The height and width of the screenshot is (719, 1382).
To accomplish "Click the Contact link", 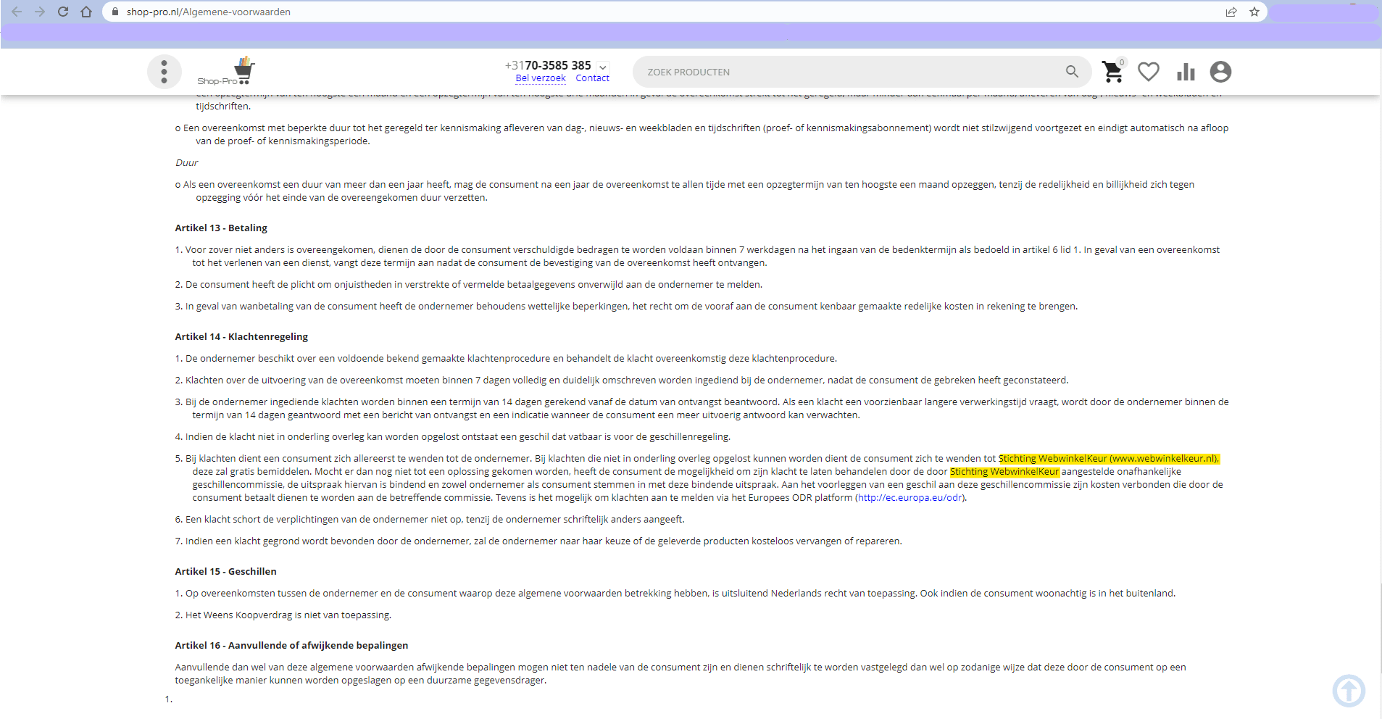I will pyautogui.click(x=592, y=78).
